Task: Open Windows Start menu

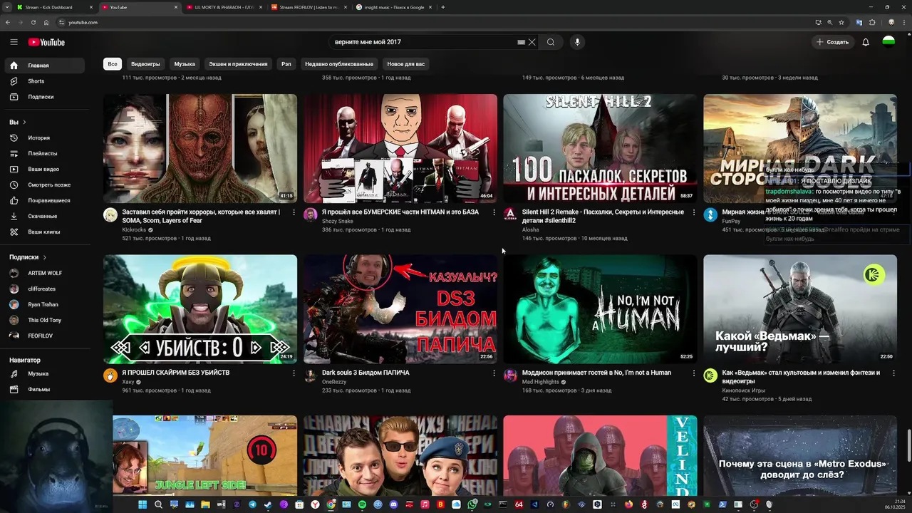Action: [142, 504]
